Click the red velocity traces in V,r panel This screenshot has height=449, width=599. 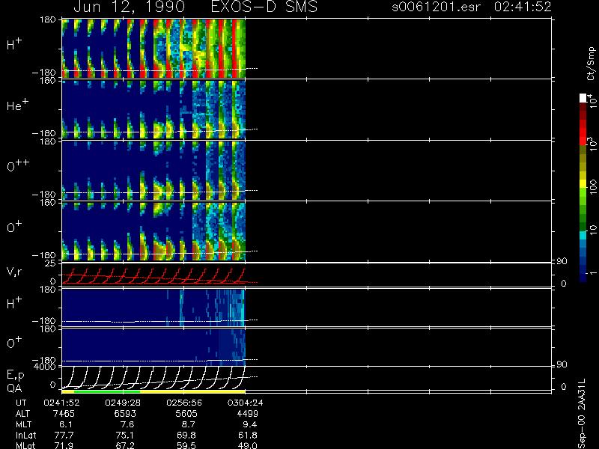pyautogui.click(x=153, y=275)
